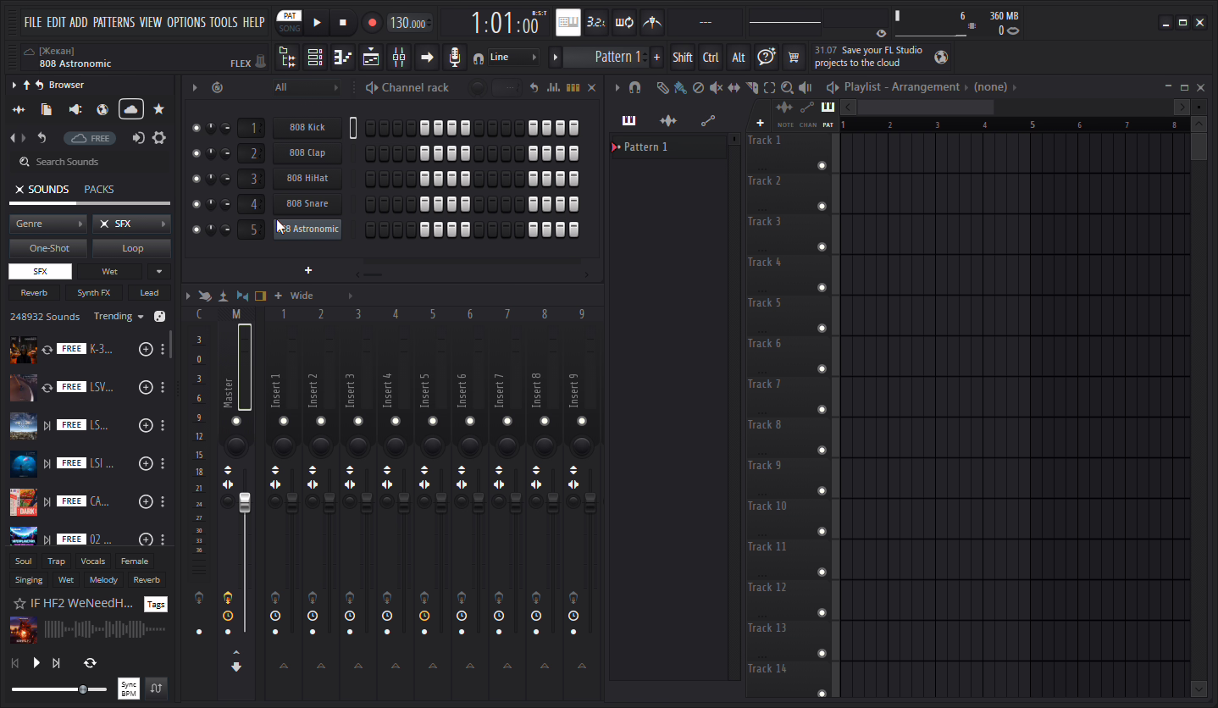
Task: Switch to PAT pattern mode
Action: (290, 16)
